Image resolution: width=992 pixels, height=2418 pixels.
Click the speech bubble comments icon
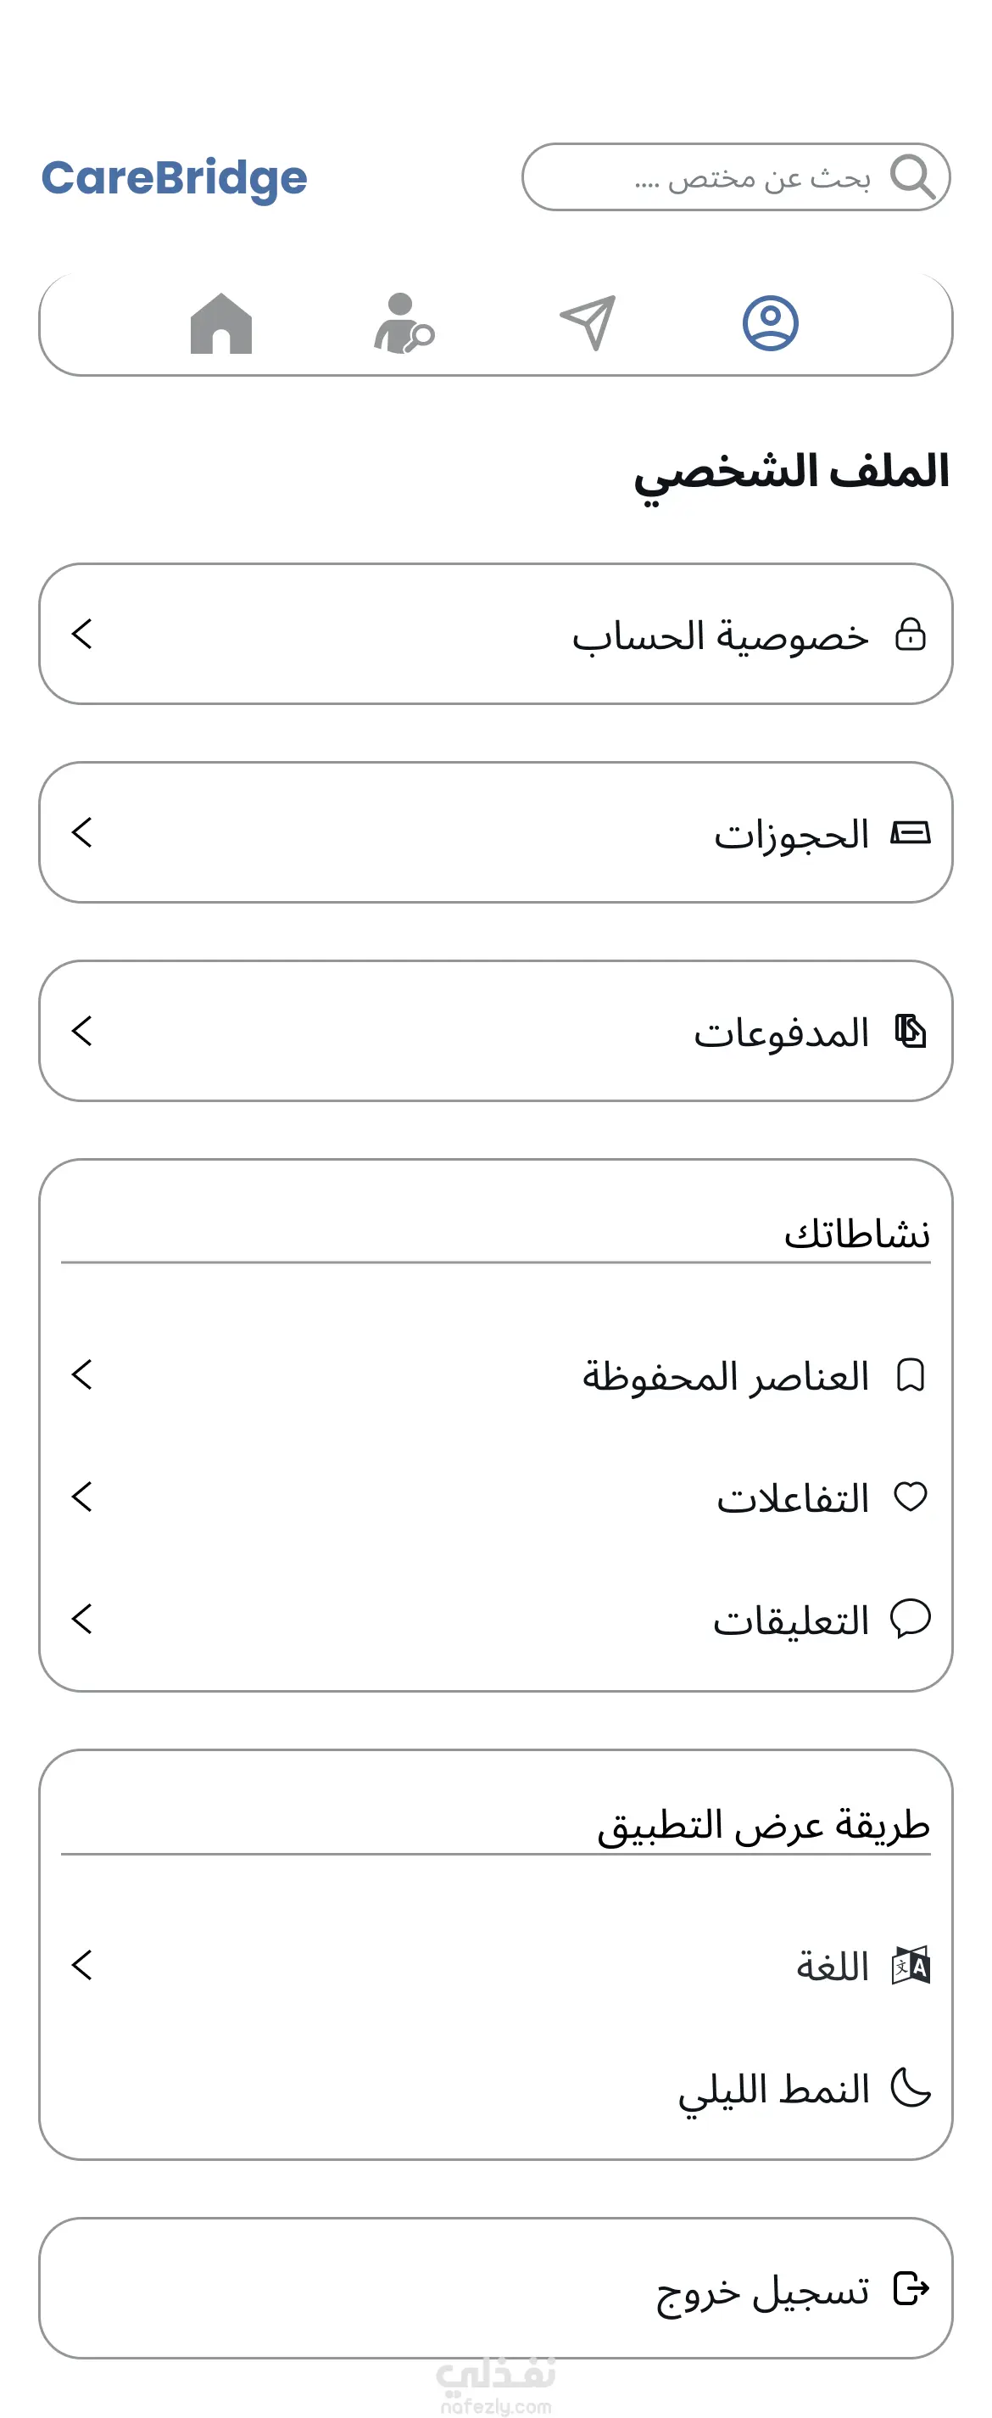(911, 1618)
